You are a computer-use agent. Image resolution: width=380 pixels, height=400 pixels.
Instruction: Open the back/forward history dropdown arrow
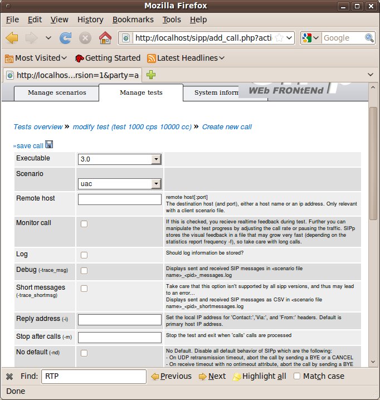[x=48, y=38]
